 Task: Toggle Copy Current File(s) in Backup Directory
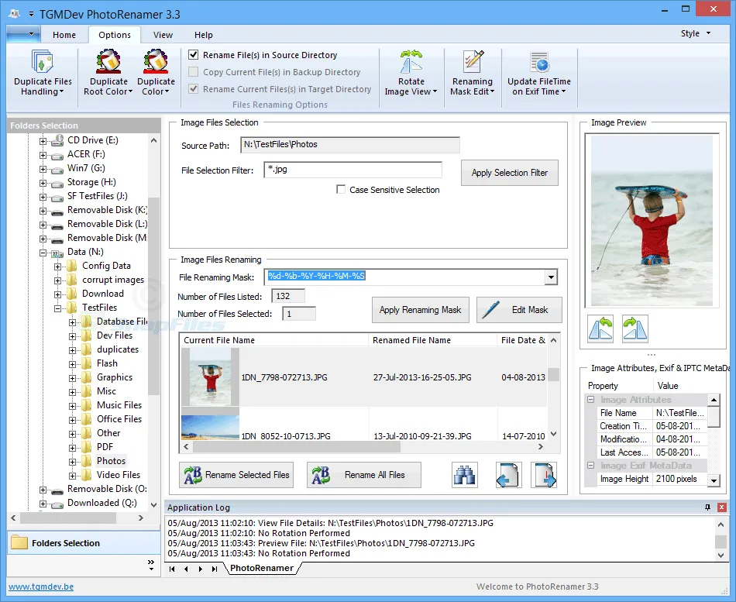[194, 72]
